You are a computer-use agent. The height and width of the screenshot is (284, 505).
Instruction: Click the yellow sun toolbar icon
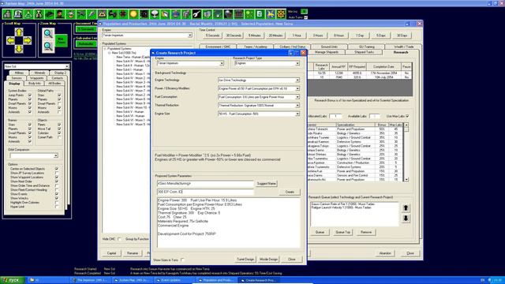[133, 14]
